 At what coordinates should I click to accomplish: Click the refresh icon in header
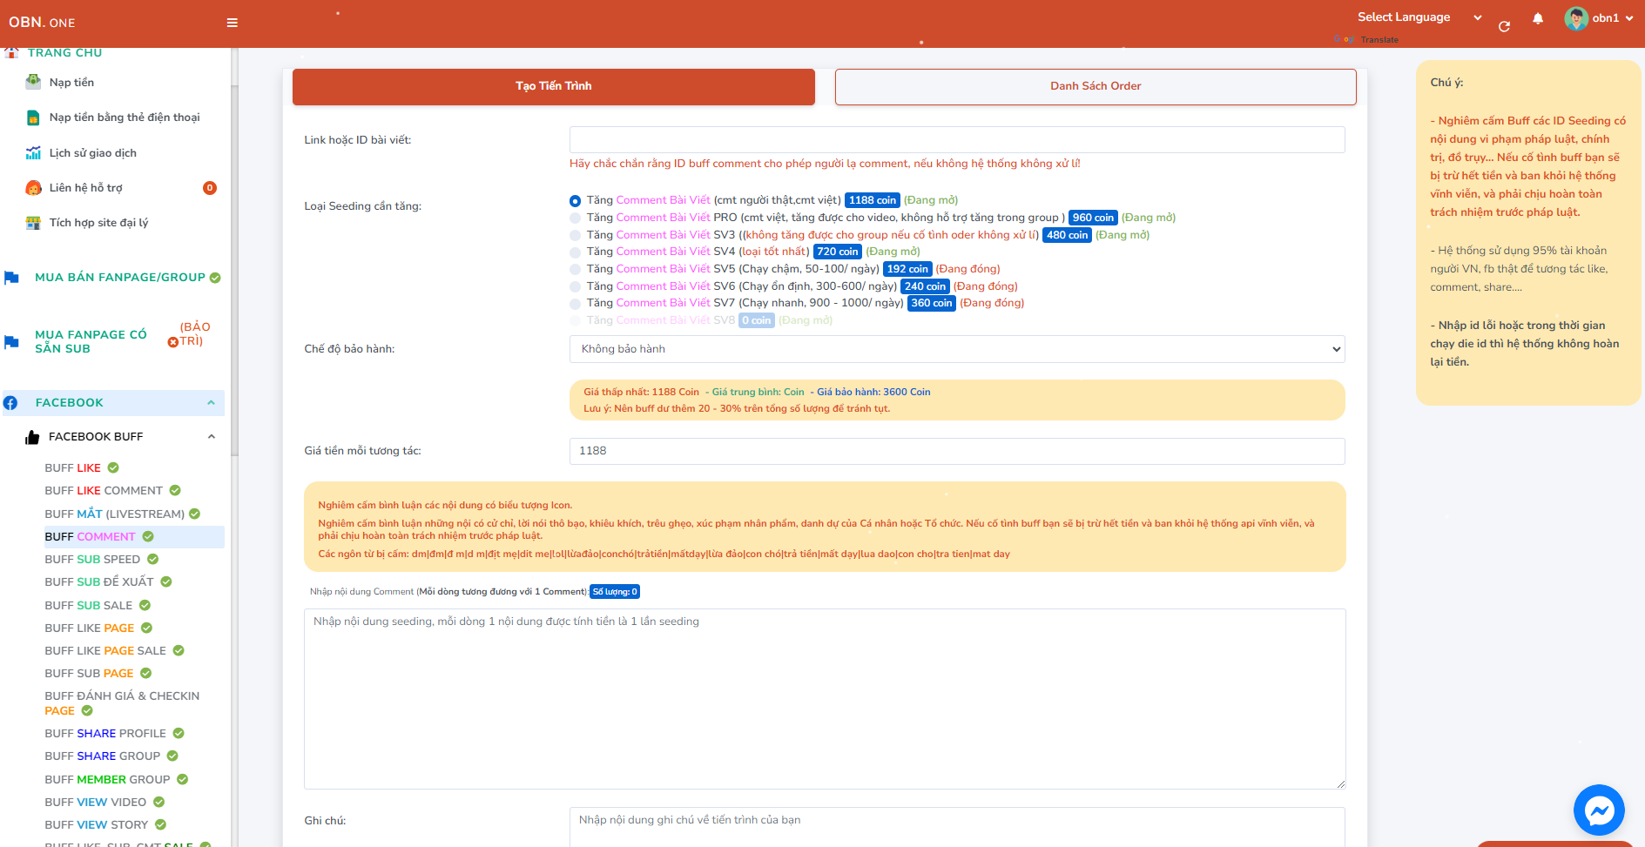[1504, 27]
